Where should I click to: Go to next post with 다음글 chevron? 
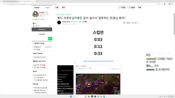tap(129, 7)
